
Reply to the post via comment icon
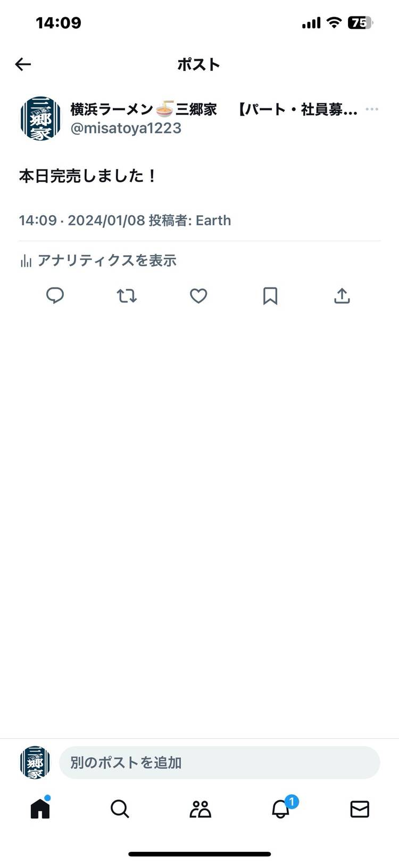(x=55, y=296)
